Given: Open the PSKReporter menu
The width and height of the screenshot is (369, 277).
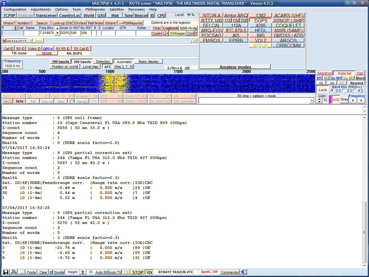Looking at the screenshot, I should point(95,9).
